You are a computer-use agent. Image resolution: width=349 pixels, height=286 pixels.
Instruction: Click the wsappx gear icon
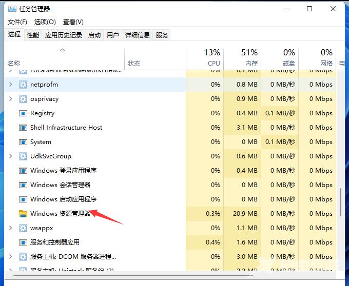click(x=23, y=228)
